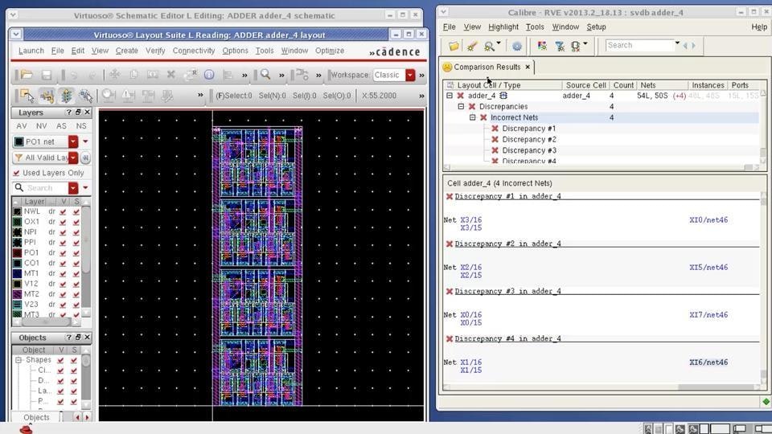Open Calibre Search field dropdown arrow
The image size is (772, 434).
(x=677, y=43)
